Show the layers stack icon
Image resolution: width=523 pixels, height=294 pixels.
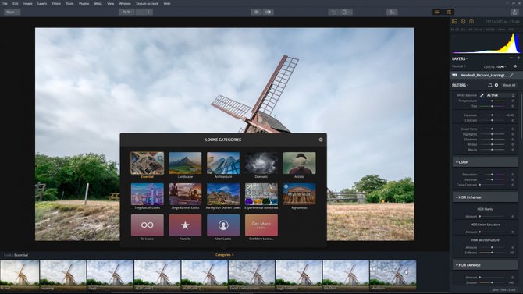[x=464, y=21]
